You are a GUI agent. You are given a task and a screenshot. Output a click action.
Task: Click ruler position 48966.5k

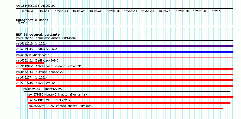tap(131, 11)
